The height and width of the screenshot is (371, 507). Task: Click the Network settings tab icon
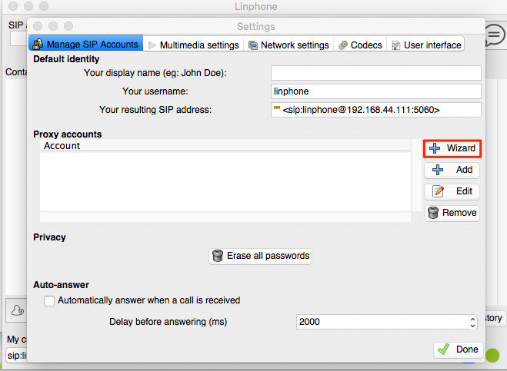253,45
